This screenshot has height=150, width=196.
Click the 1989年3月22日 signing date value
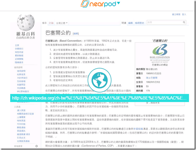point(154,73)
